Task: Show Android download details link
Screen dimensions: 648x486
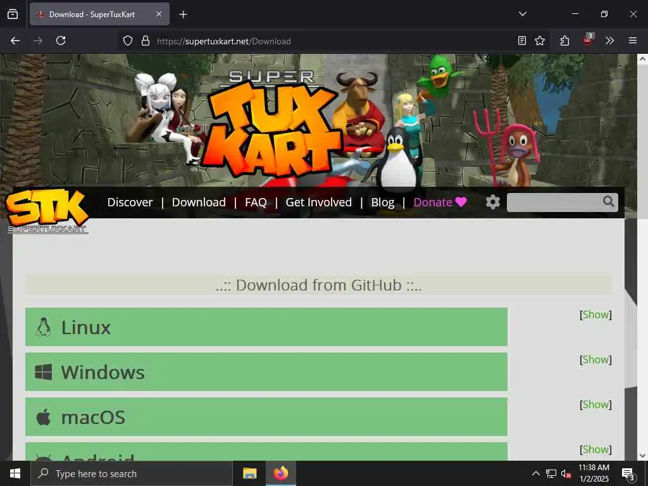Action: click(595, 449)
